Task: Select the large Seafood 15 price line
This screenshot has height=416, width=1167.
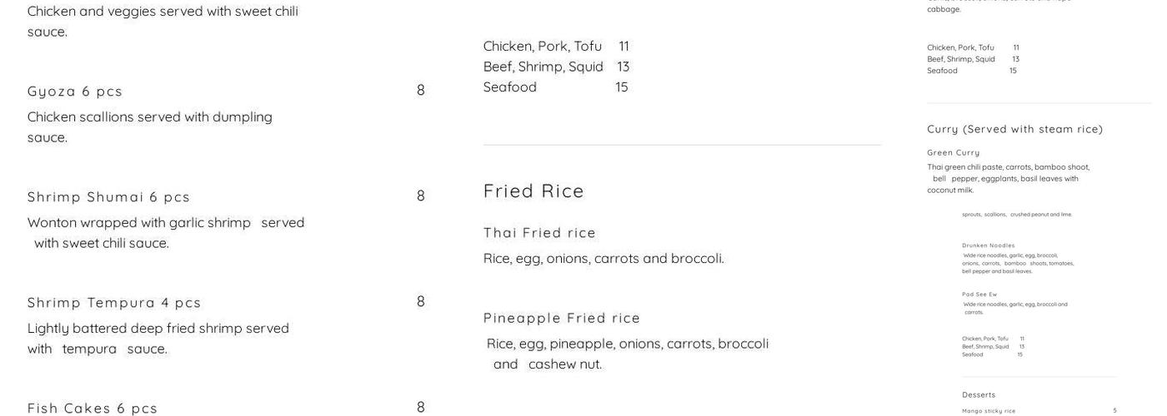Action: point(556,87)
